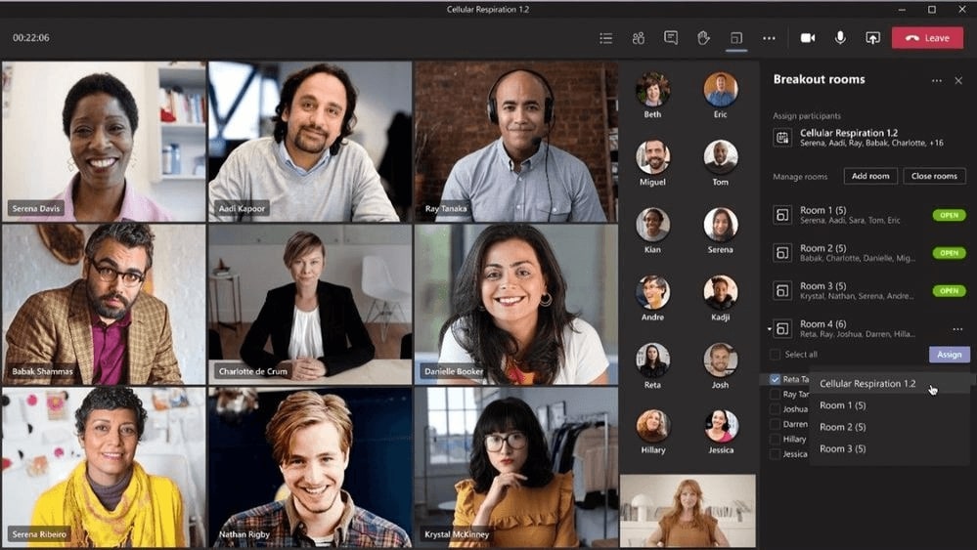The image size is (977, 550).
Task: Toggle the breakout rooms toolbar icon
Action: (735, 38)
